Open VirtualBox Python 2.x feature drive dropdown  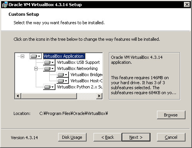(x=49, y=87)
